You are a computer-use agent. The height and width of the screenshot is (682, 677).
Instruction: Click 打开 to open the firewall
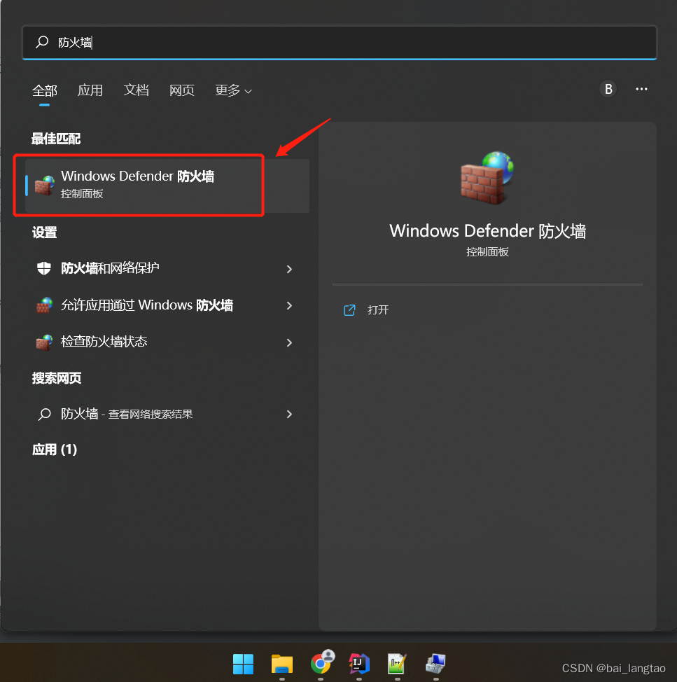378,309
